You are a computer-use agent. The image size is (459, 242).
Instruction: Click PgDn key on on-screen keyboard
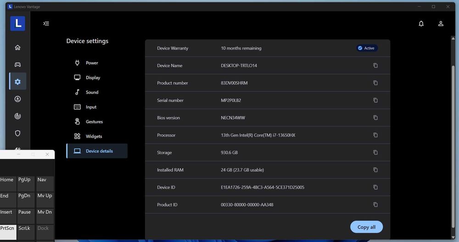(x=26, y=200)
